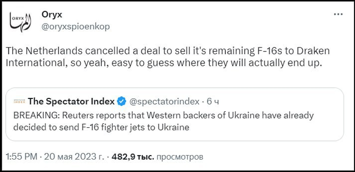Click the words "Draken International" in the tweet
Image resolution: width=355 pixels, height=172 pixels.
(x=168, y=57)
